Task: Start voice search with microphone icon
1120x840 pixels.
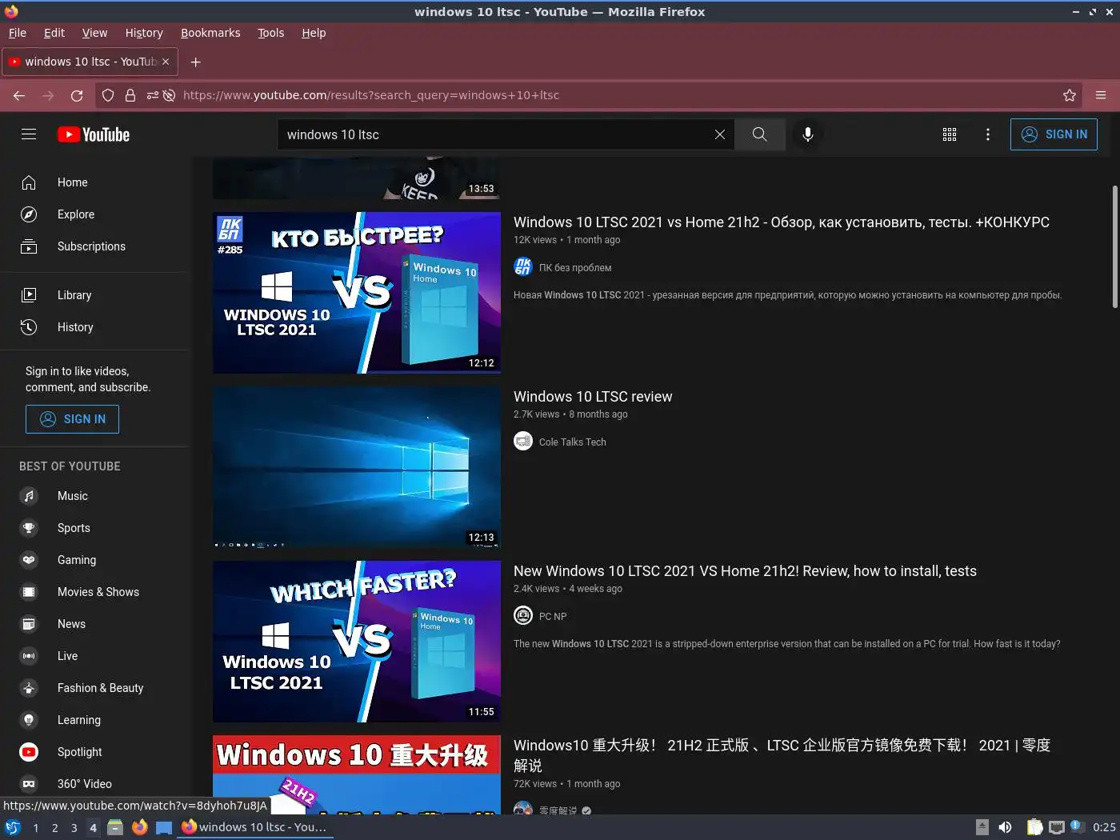Action: (x=808, y=134)
